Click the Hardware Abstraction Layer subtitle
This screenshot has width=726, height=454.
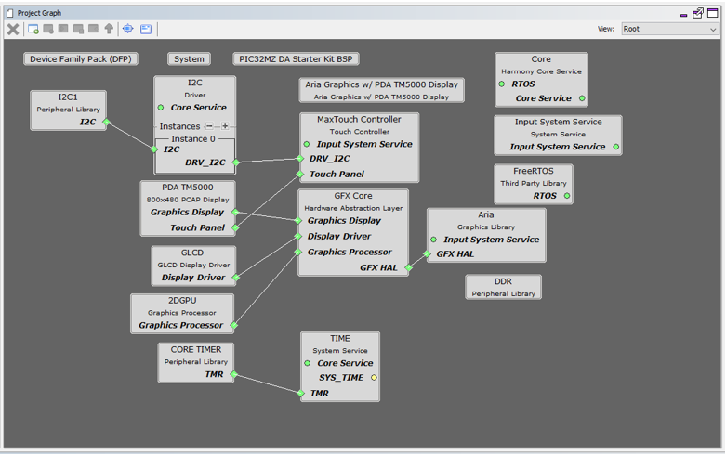pyautogui.click(x=353, y=209)
